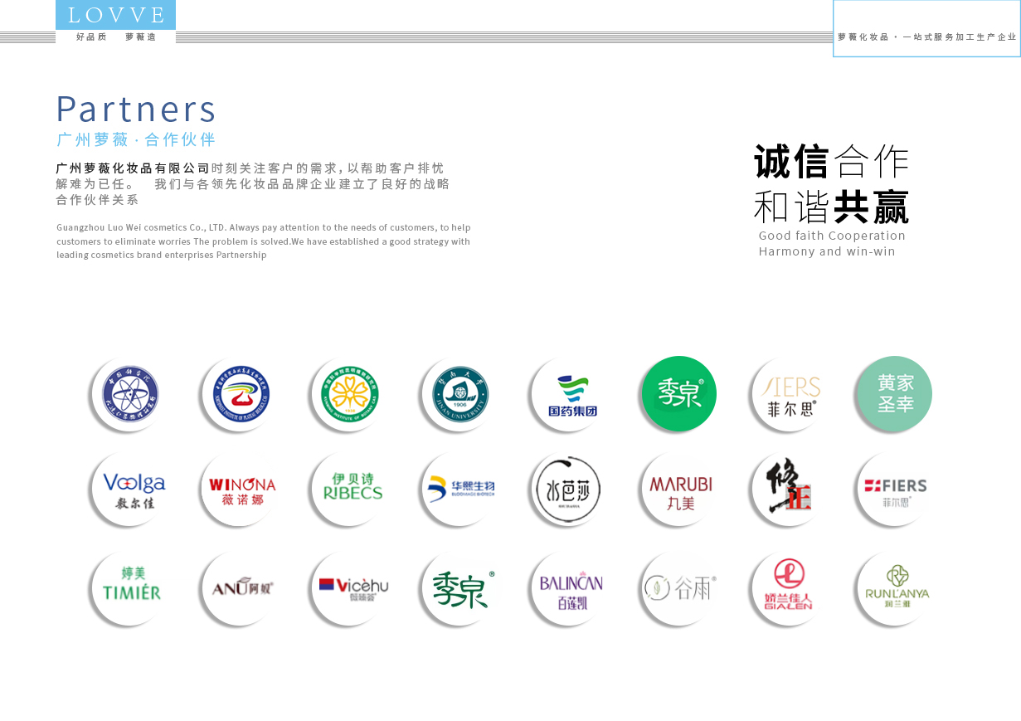Click the solid green 季泉 circle logo

678,394
